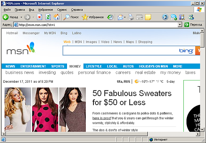Open the Back button history dropdown arrow
Image resolution: width=206 pixels, height=143 pixels.
21,17
